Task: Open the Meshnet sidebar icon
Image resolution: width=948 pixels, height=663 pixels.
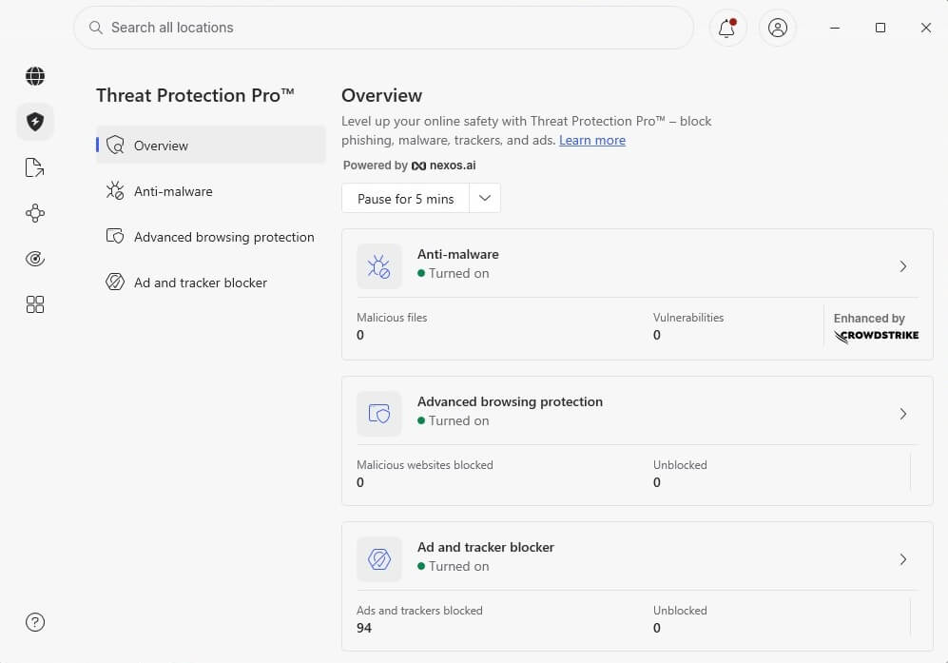Action: coord(35,213)
